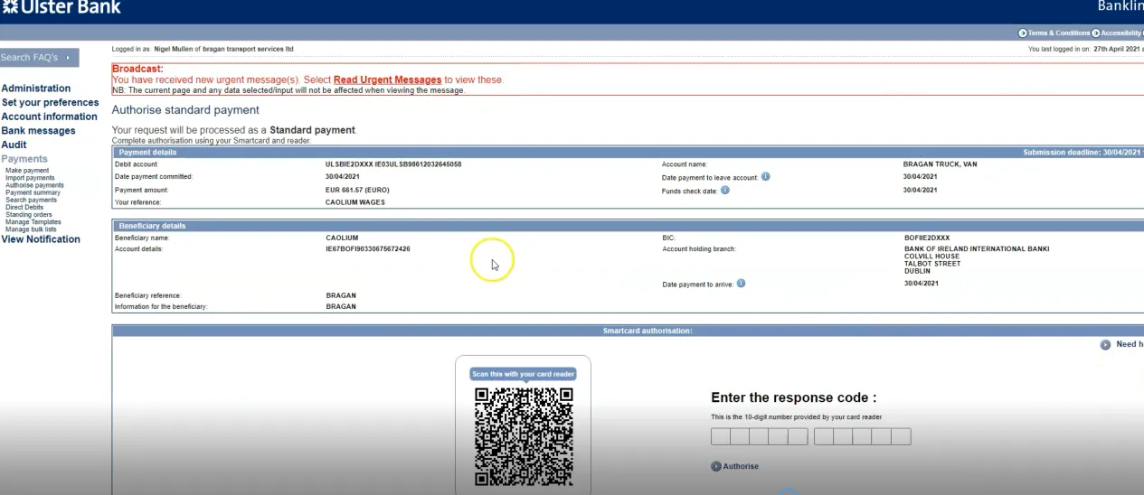Image resolution: width=1144 pixels, height=495 pixels.
Task: Click the TALBOT STREET address line
Action: pyautogui.click(x=932, y=264)
